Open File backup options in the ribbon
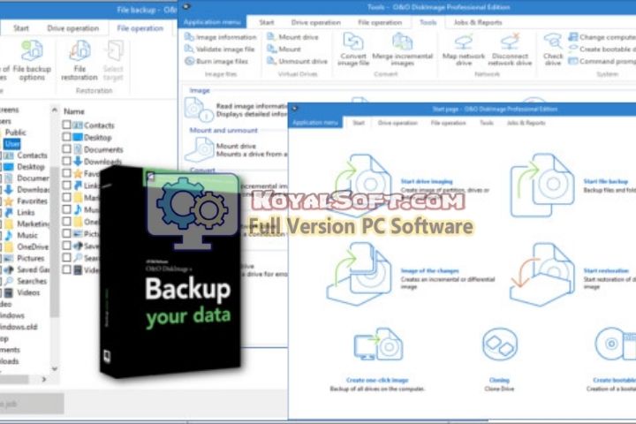Viewport: 636px width, 424px height. [x=32, y=61]
